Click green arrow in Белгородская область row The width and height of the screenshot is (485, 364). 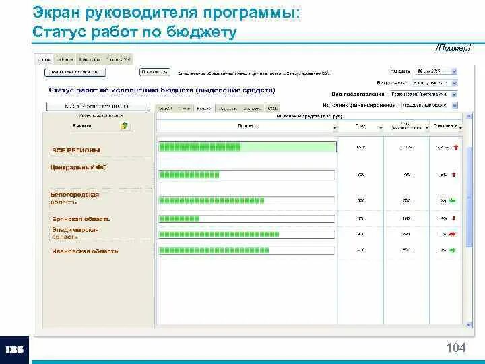(453, 201)
